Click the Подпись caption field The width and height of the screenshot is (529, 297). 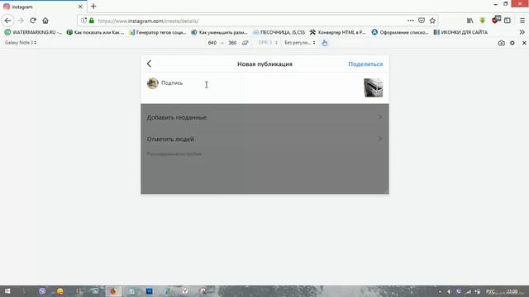pos(260,87)
